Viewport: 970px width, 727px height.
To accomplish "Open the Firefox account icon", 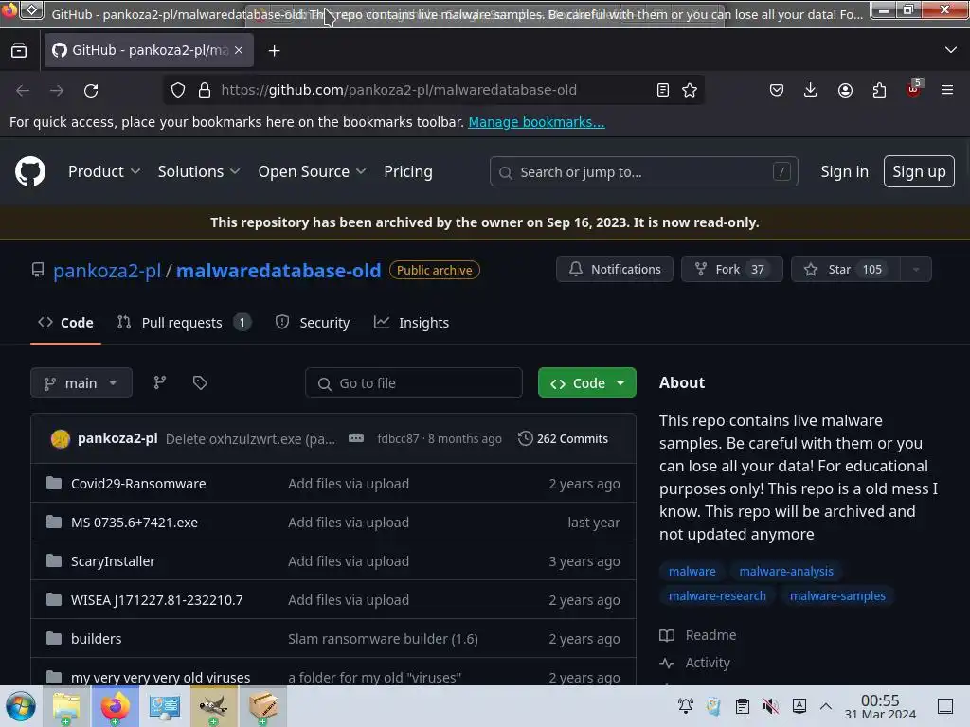I will [845, 90].
